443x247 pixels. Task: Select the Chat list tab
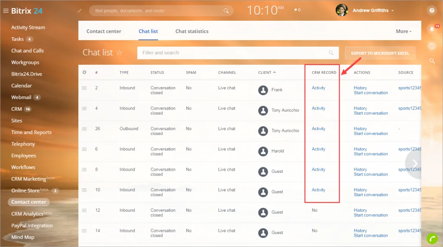pos(148,31)
